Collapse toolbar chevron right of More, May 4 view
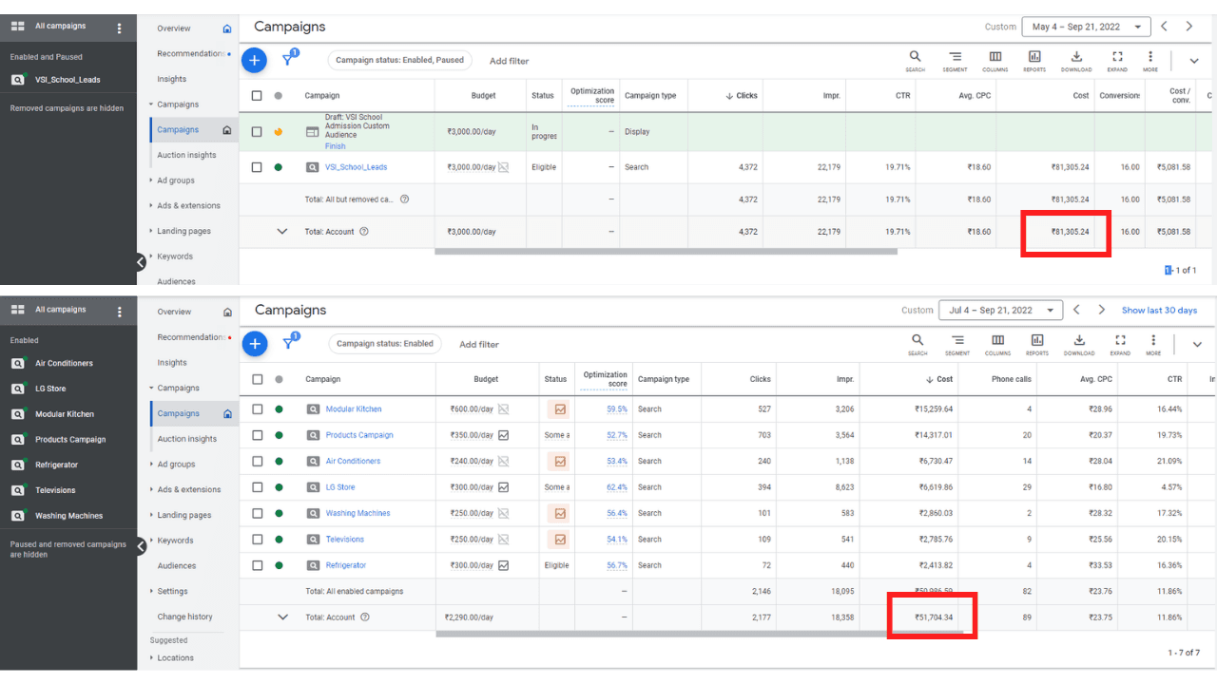The height and width of the screenshot is (684, 1217). (x=1194, y=61)
